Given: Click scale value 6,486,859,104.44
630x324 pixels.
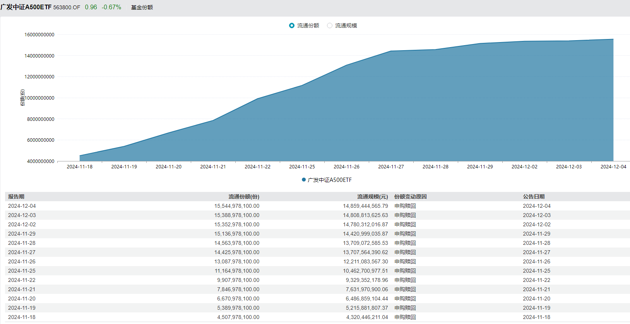Looking at the screenshot, I should click(367, 299).
